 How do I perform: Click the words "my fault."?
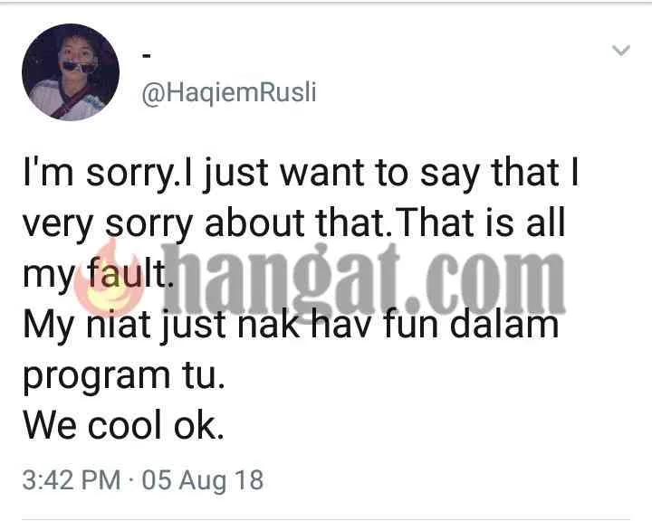[98, 274]
